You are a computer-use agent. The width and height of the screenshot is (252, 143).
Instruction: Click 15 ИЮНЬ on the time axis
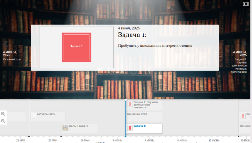pyautogui.click(x=214, y=140)
